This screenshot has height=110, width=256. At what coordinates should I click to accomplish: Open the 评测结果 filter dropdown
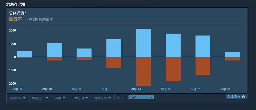(17, 98)
